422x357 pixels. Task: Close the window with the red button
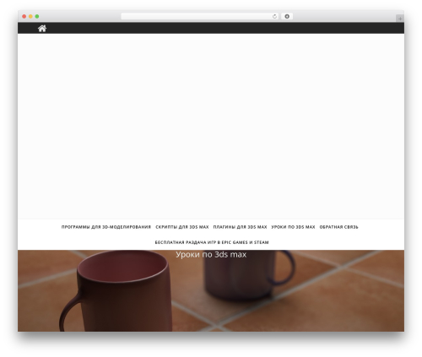24,16
